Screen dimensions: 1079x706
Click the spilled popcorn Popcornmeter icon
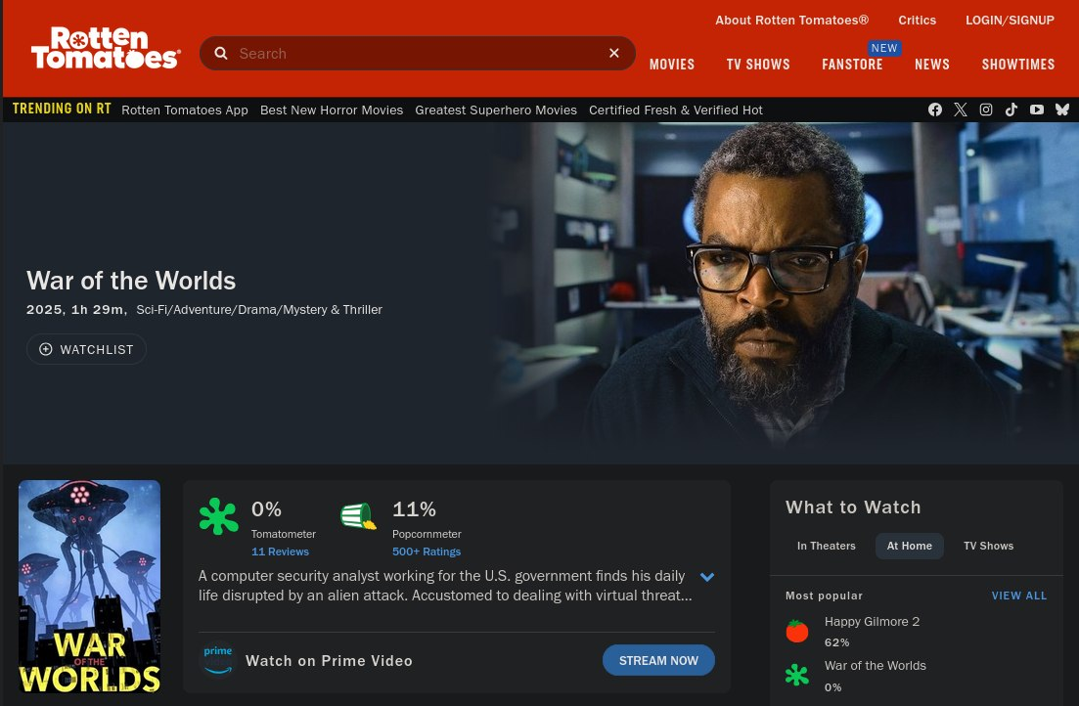click(358, 516)
